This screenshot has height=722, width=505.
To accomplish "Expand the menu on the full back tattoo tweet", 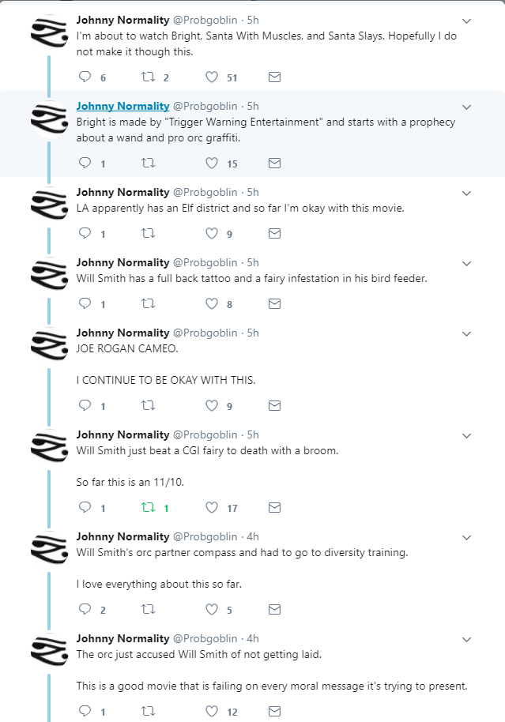I will 466,263.
